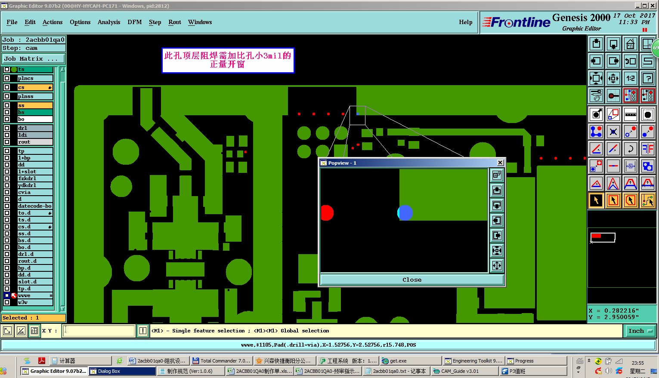Select the ruler measure tool icon
Viewport: 659px width, 378px height.
pyautogui.click(x=631, y=114)
